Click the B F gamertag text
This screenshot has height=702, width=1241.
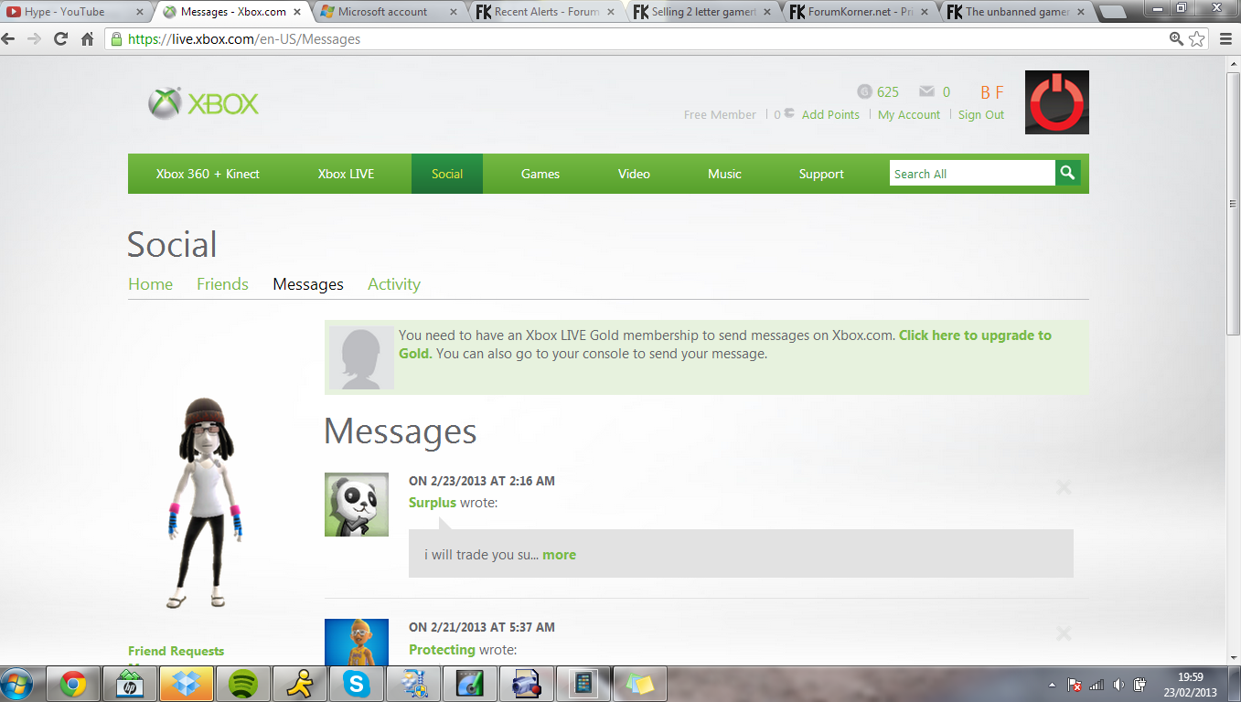[992, 92]
